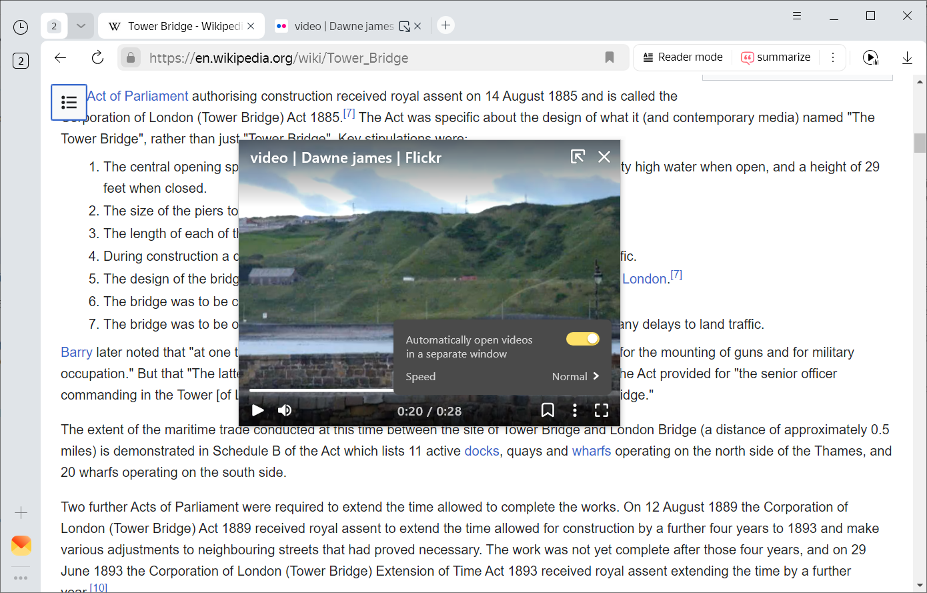
Task: Open browser history clock icon
Action: (21, 27)
